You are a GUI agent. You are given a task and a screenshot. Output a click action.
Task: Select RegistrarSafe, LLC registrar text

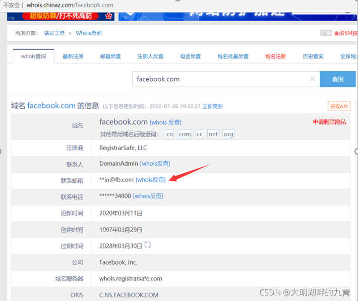(x=123, y=148)
